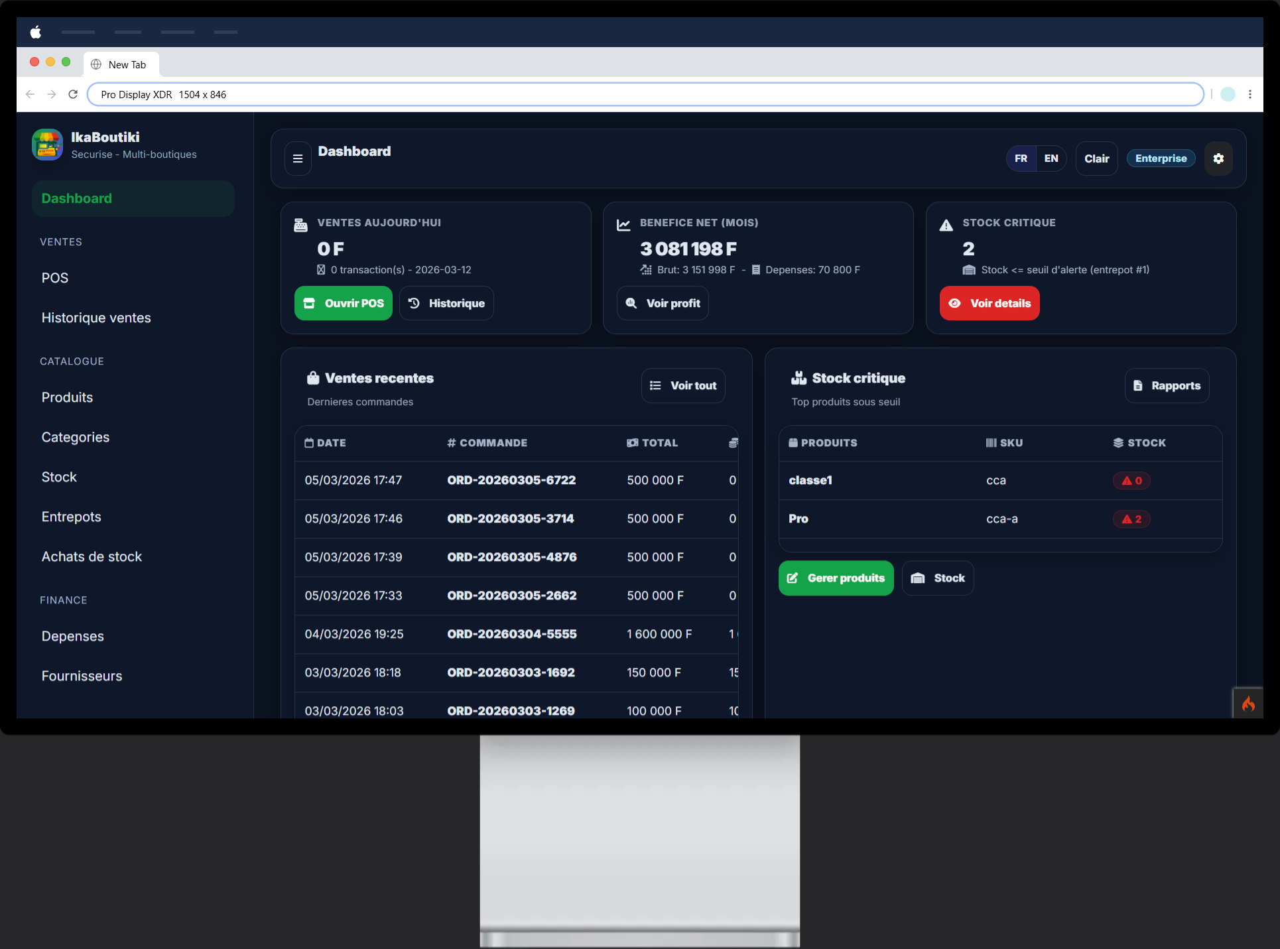Reload the page with the refresh icon
The image size is (1280, 949).
coord(73,94)
